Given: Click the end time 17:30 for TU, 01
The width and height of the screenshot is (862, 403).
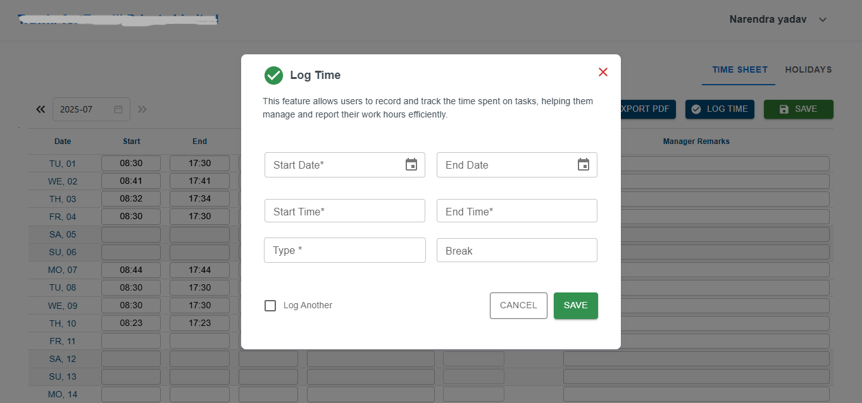Looking at the screenshot, I should (199, 163).
